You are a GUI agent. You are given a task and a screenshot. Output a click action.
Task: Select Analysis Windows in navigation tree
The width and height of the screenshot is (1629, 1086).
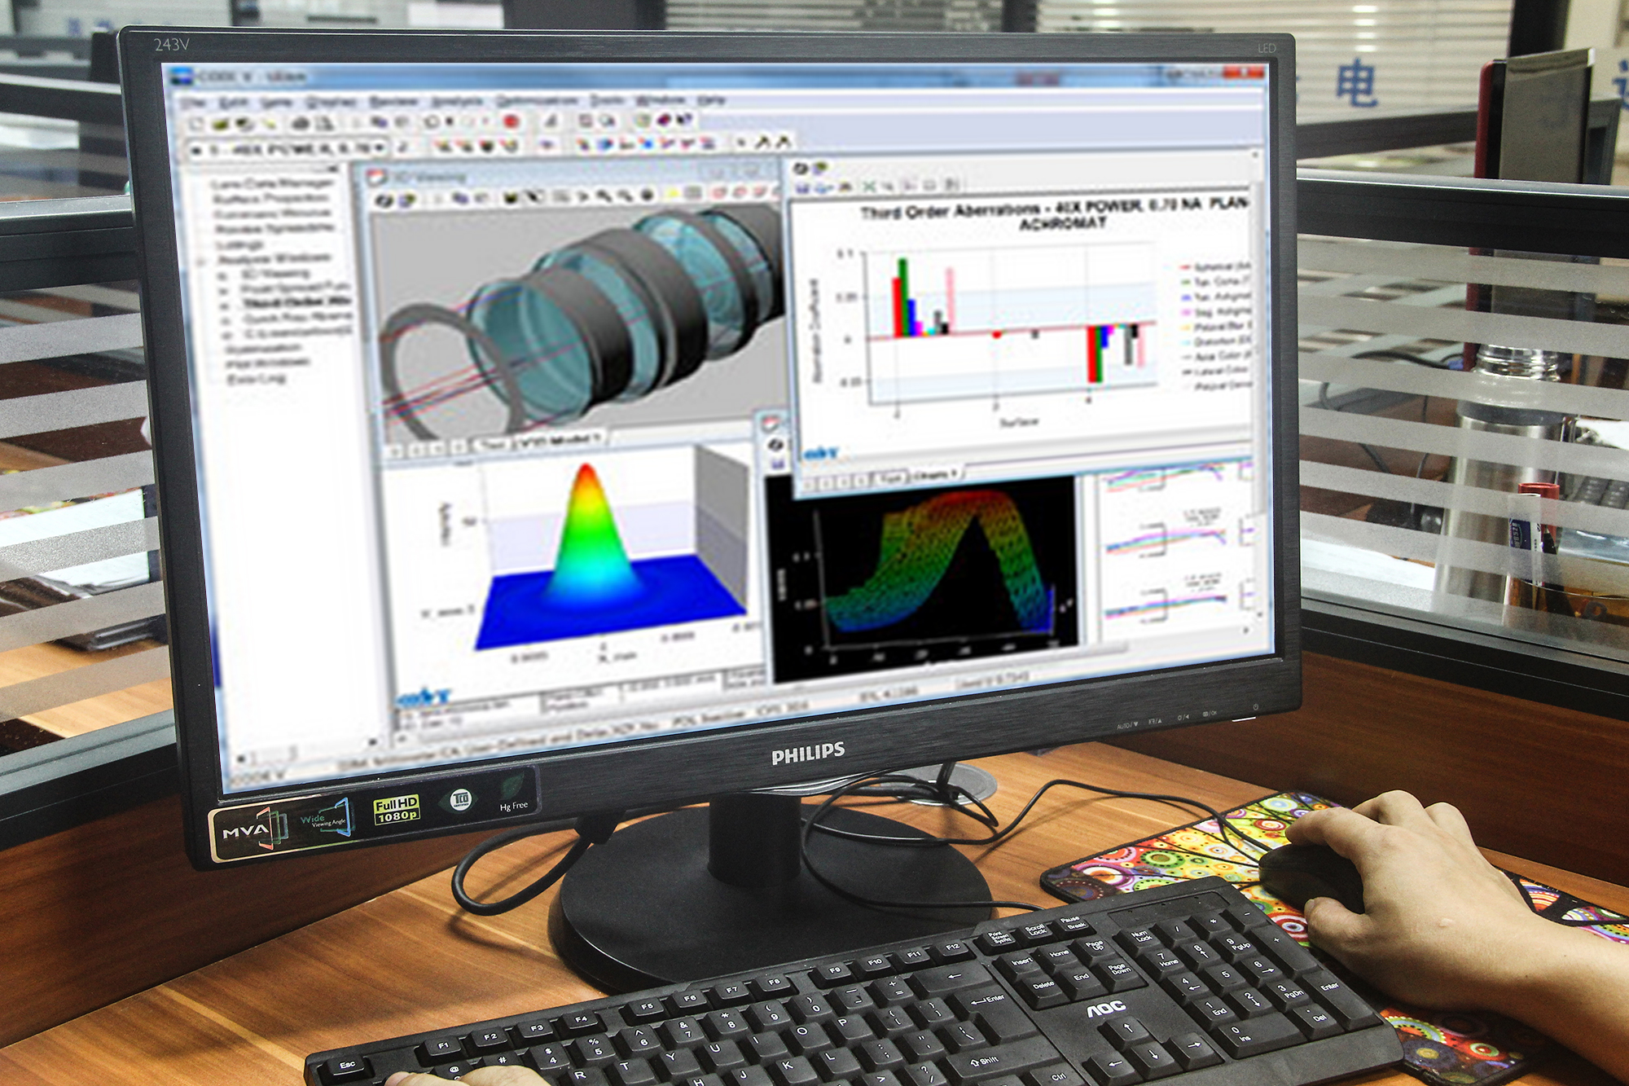275,259
